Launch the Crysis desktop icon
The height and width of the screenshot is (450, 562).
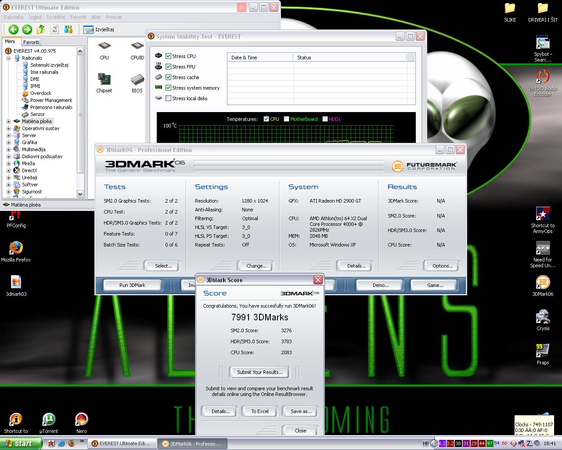click(x=543, y=320)
